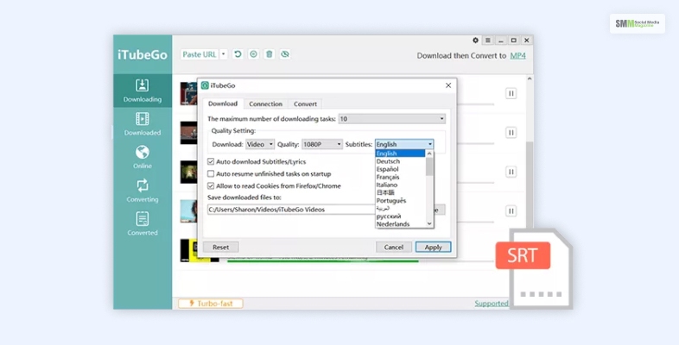This screenshot has width=679, height=345.
Task: Click the first video thumbnail in list
Action: pyautogui.click(x=189, y=93)
